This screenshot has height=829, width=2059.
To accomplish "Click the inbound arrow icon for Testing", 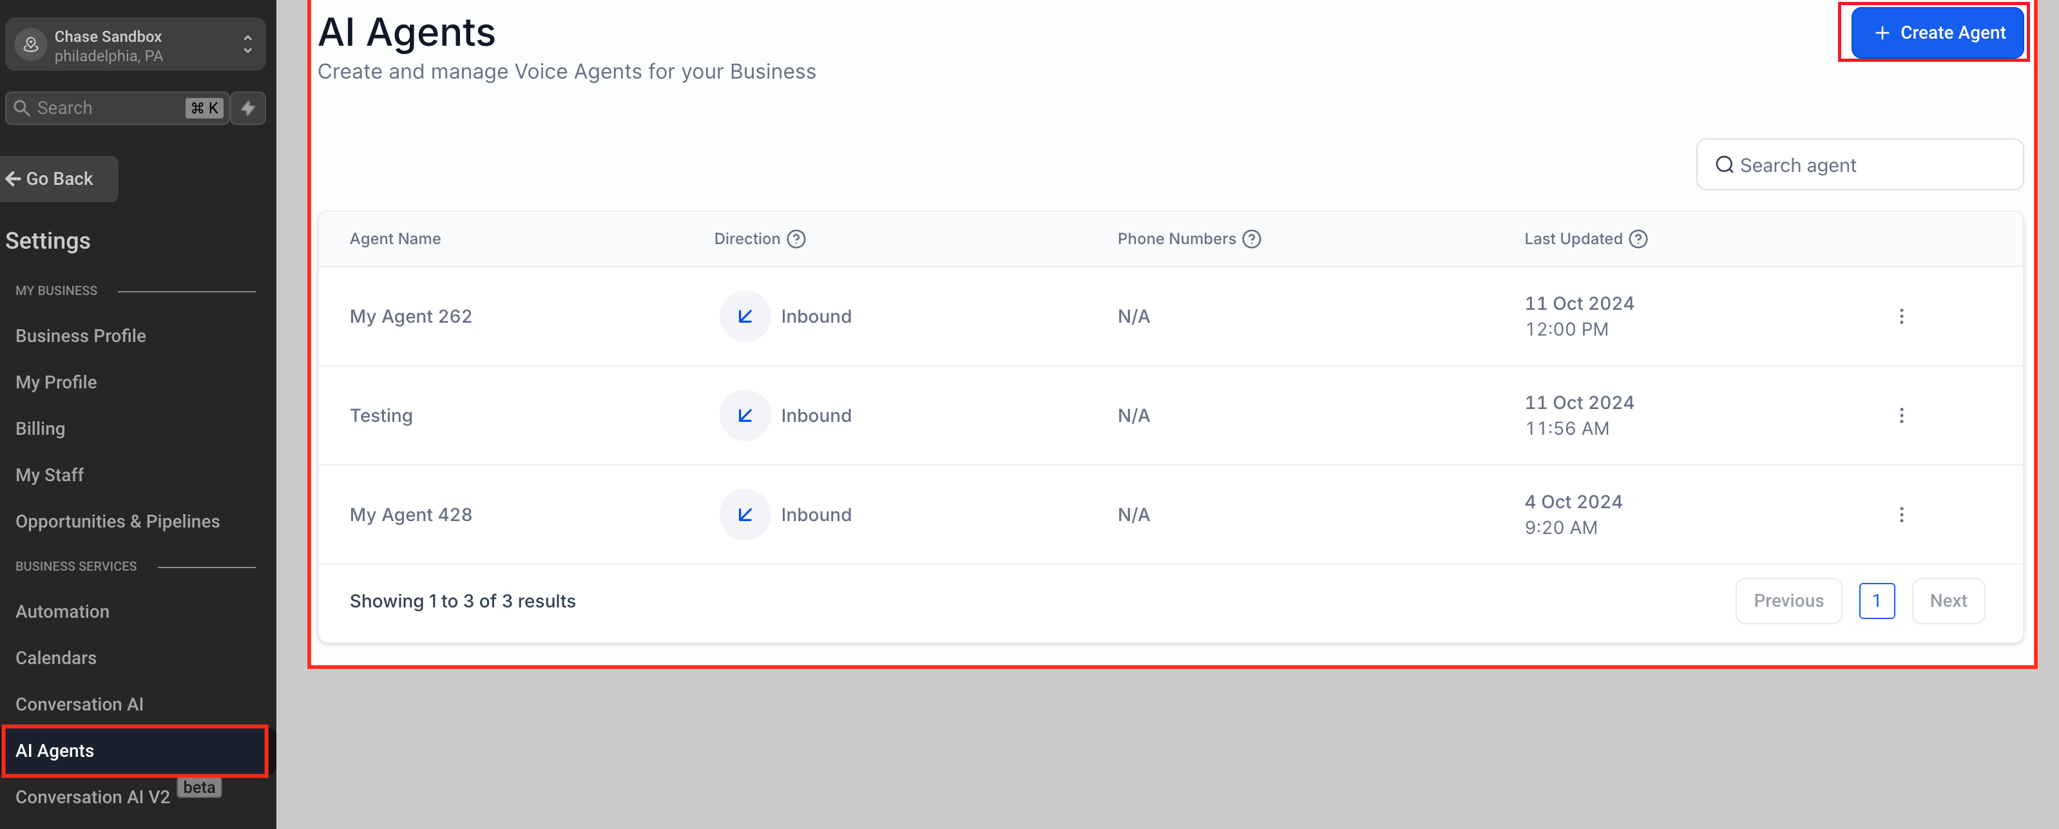I will pyautogui.click(x=745, y=415).
